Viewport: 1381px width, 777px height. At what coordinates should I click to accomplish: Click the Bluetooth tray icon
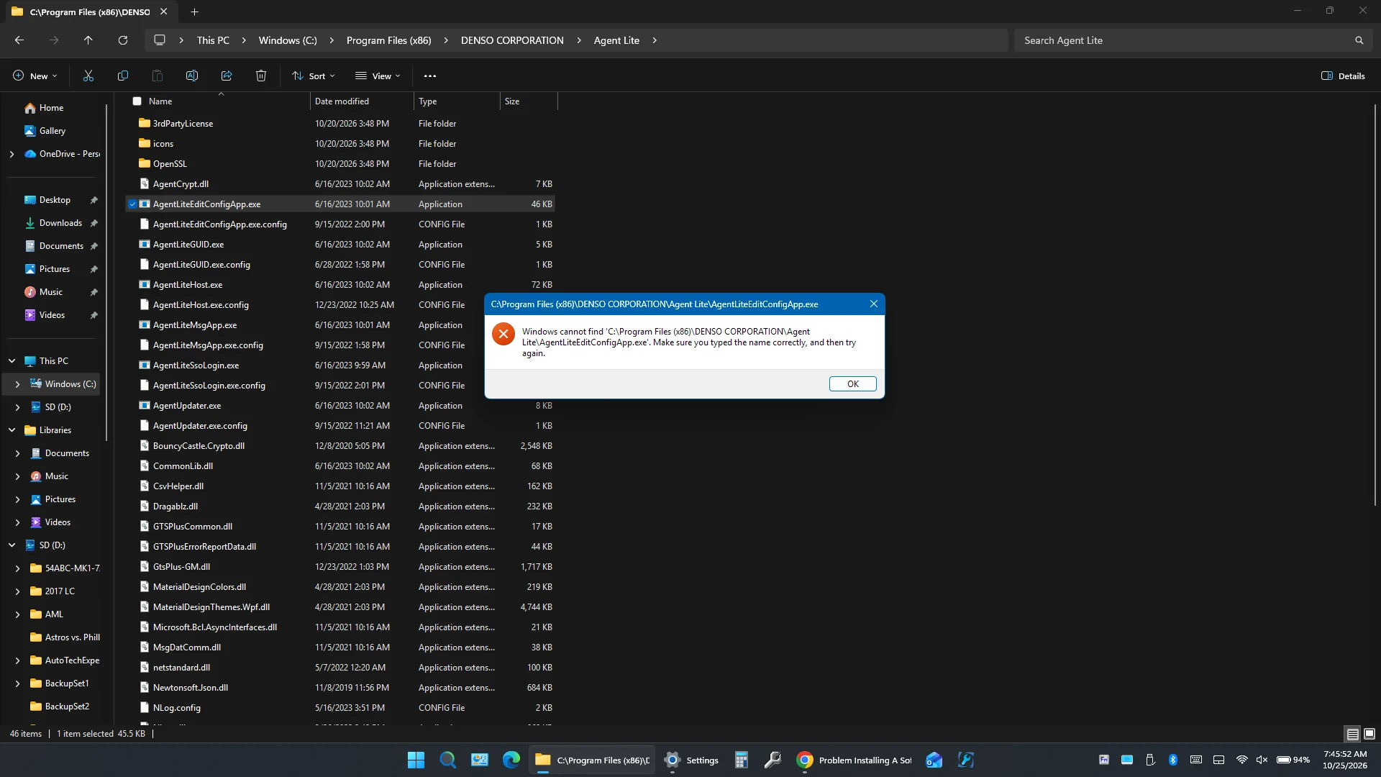[1173, 760]
